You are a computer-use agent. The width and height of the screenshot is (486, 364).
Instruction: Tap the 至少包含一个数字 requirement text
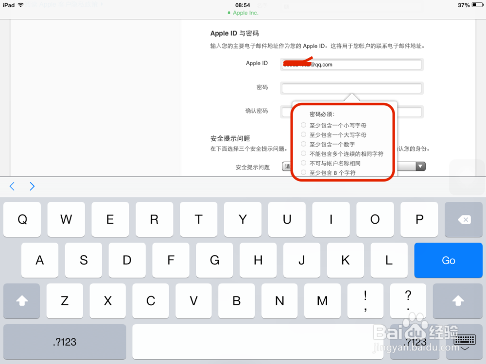pos(332,144)
